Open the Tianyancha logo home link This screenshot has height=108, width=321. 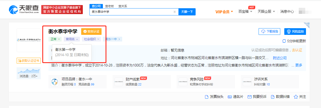(x=24, y=9)
